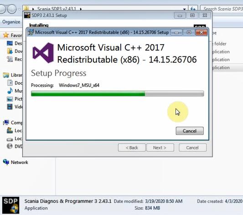Expand the address bar history dropdown arrow
Viewport: 243px width, 215px height.
[x=184, y=9]
